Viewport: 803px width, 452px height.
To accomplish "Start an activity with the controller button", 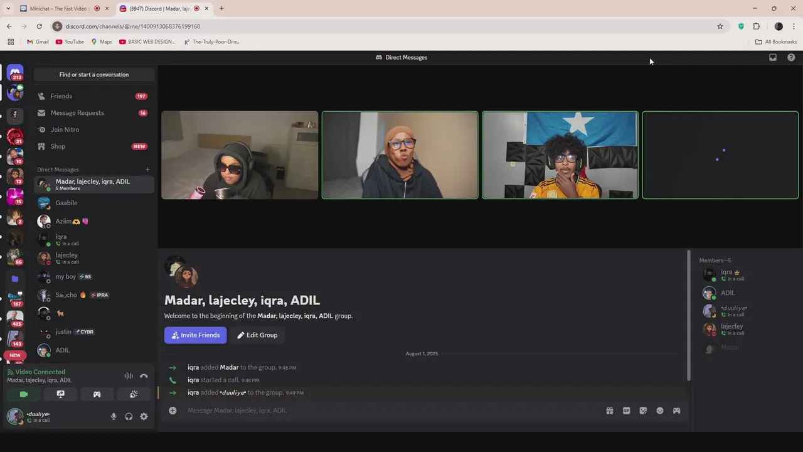I will (97, 394).
